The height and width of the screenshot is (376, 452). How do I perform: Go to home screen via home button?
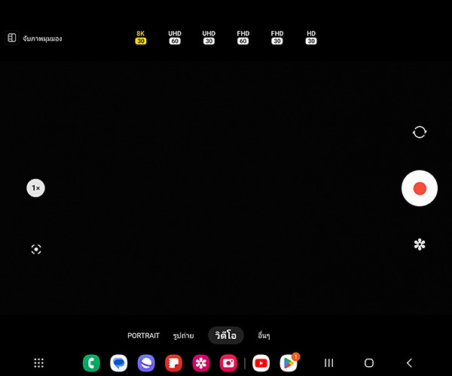pos(369,363)
